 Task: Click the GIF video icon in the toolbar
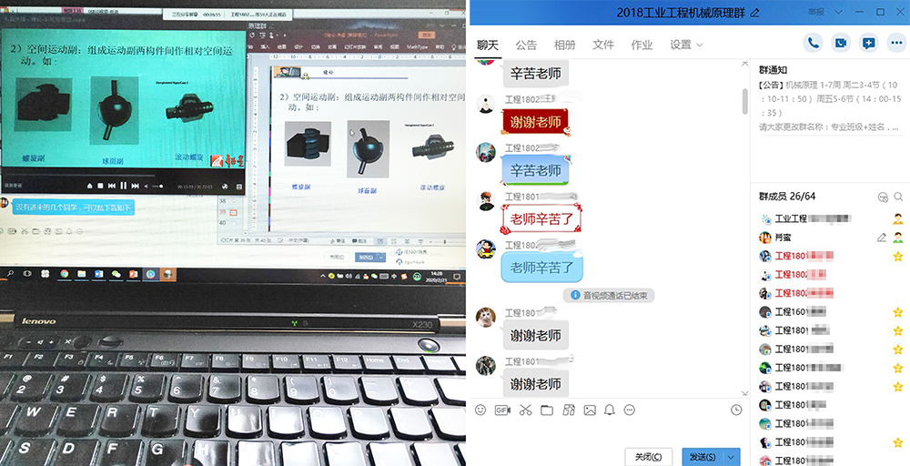[502, 410]
